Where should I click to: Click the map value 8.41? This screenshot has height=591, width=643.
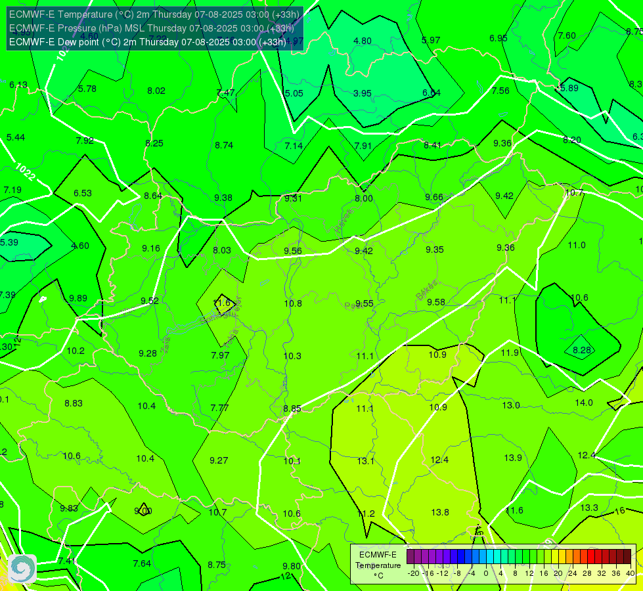tap(433, 145)
